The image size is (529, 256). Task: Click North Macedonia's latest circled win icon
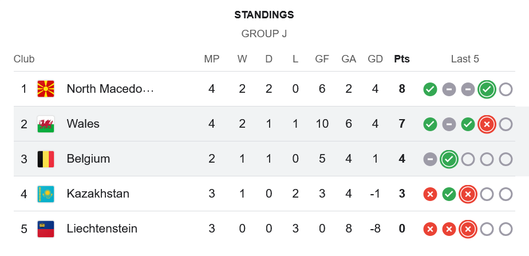487,89
